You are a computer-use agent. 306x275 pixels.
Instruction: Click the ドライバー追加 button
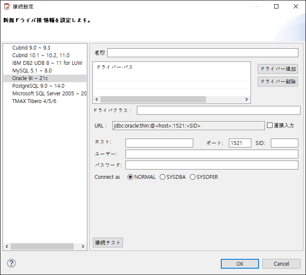tap(278, 69)
